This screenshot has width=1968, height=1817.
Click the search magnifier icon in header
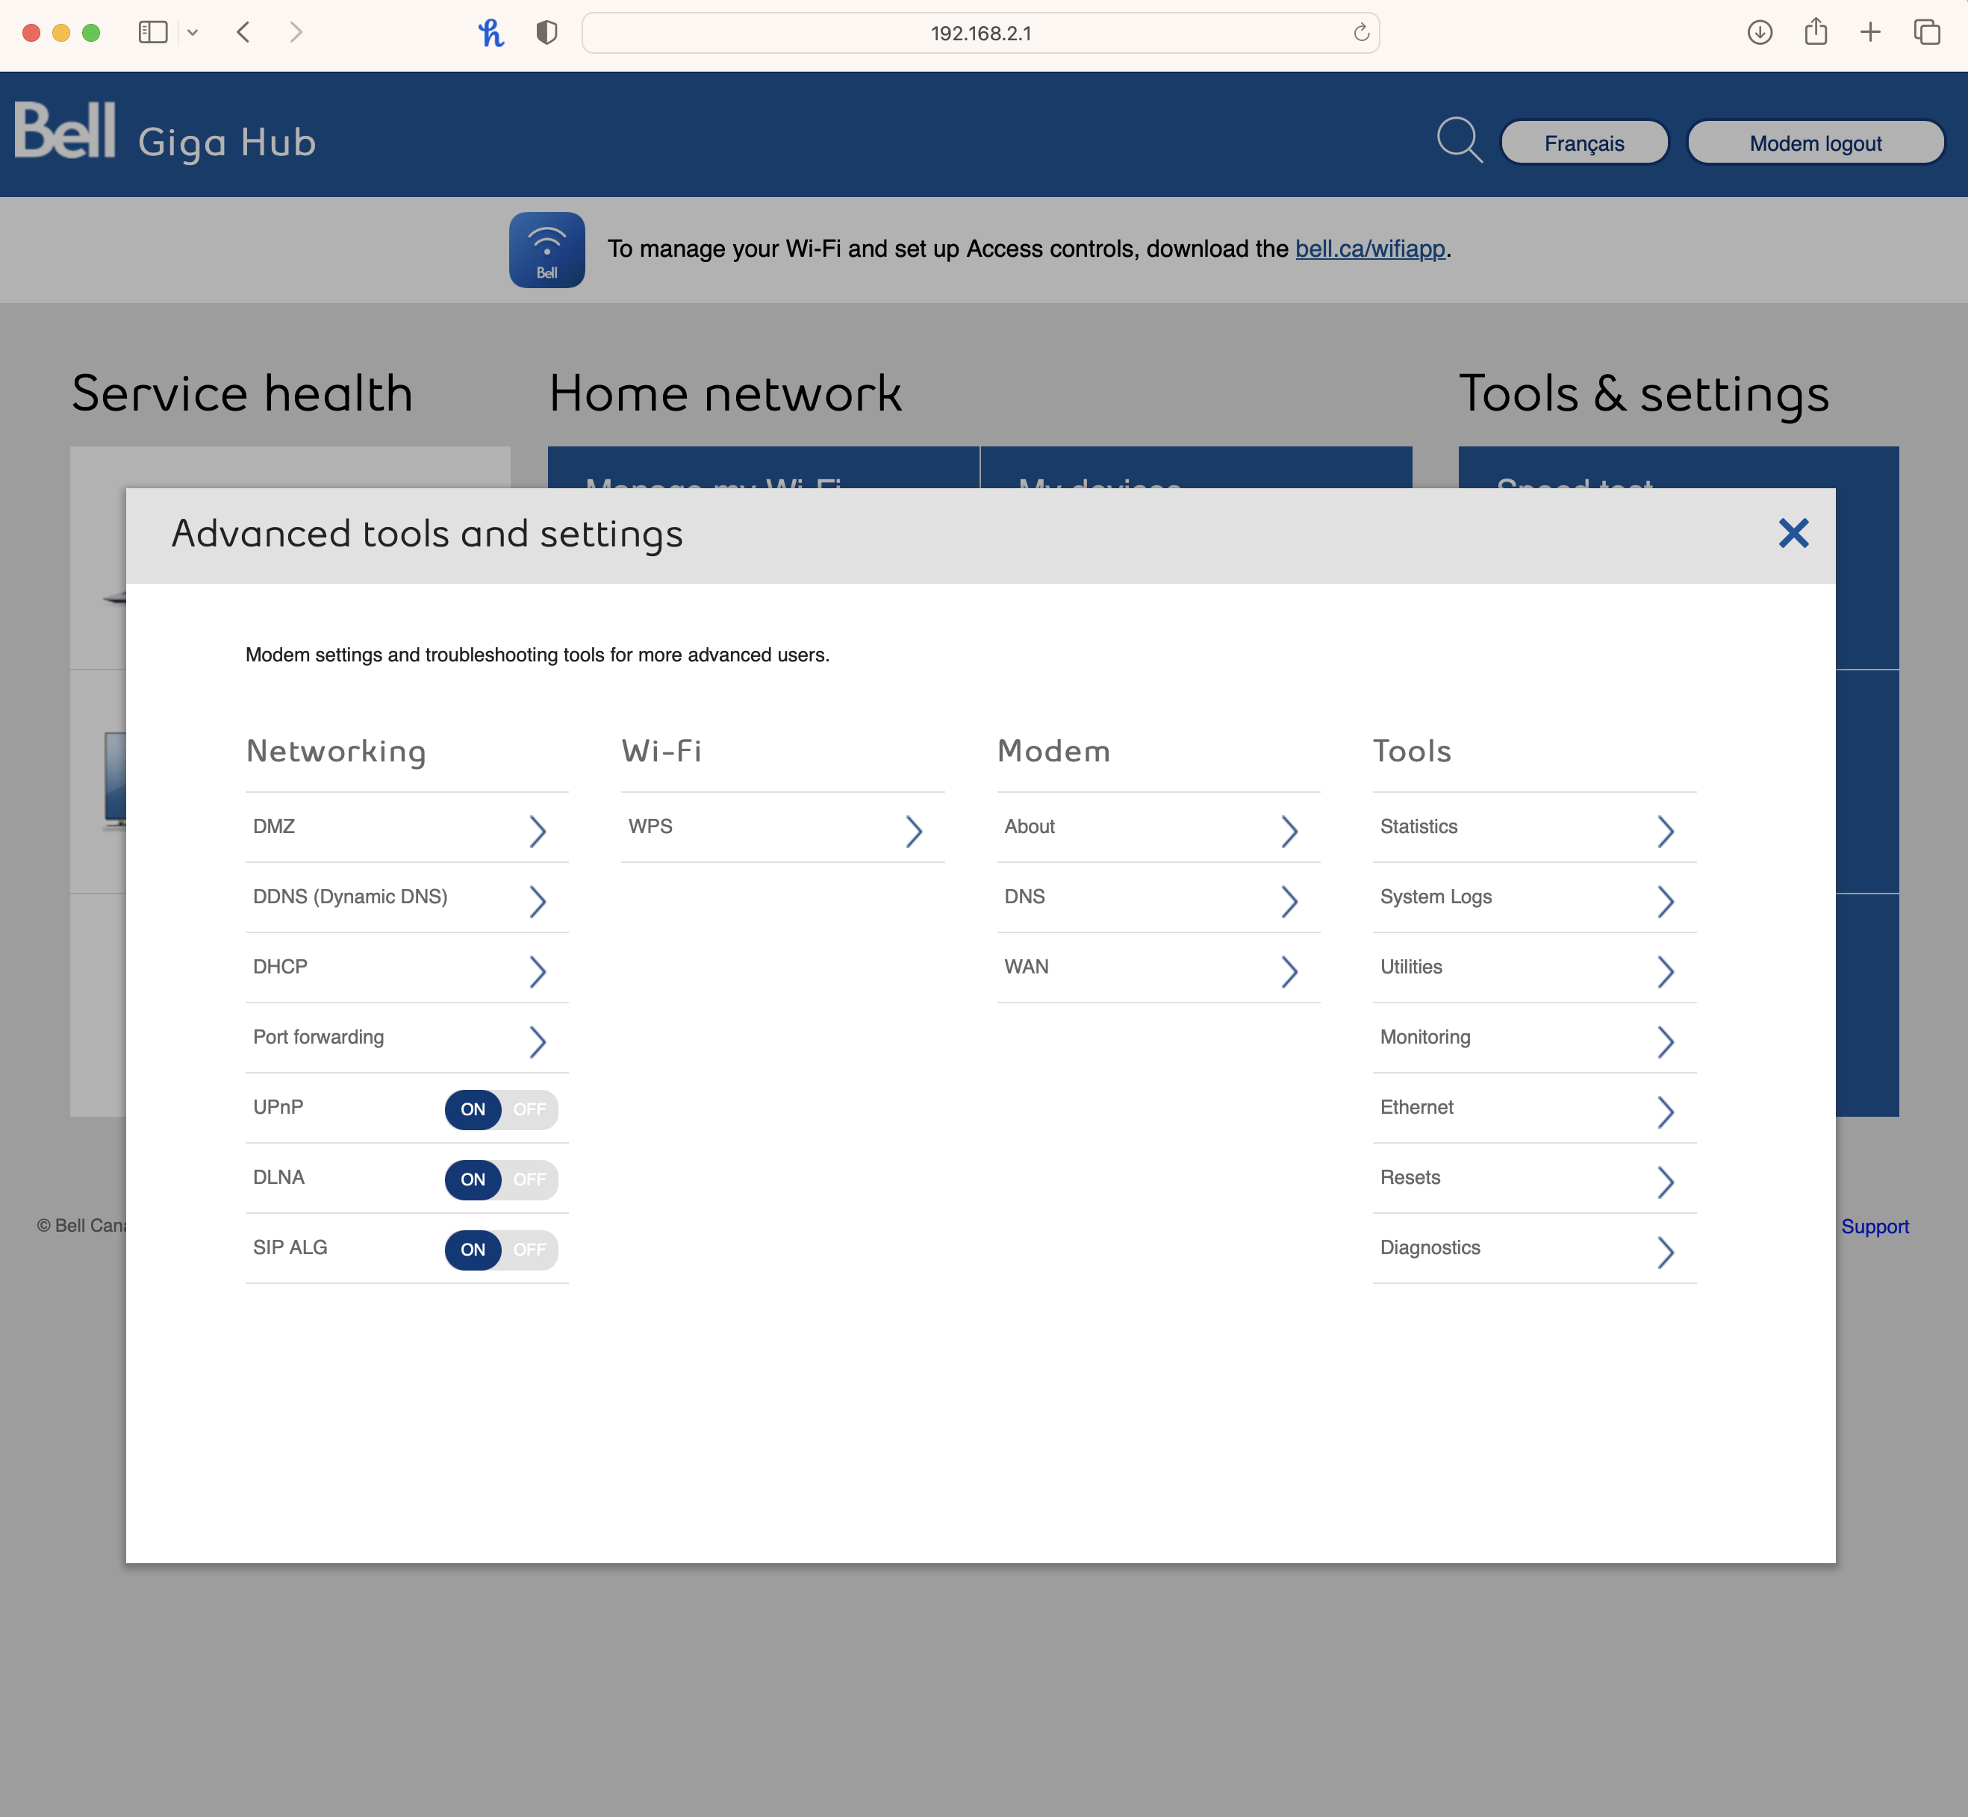point(1459,140)
